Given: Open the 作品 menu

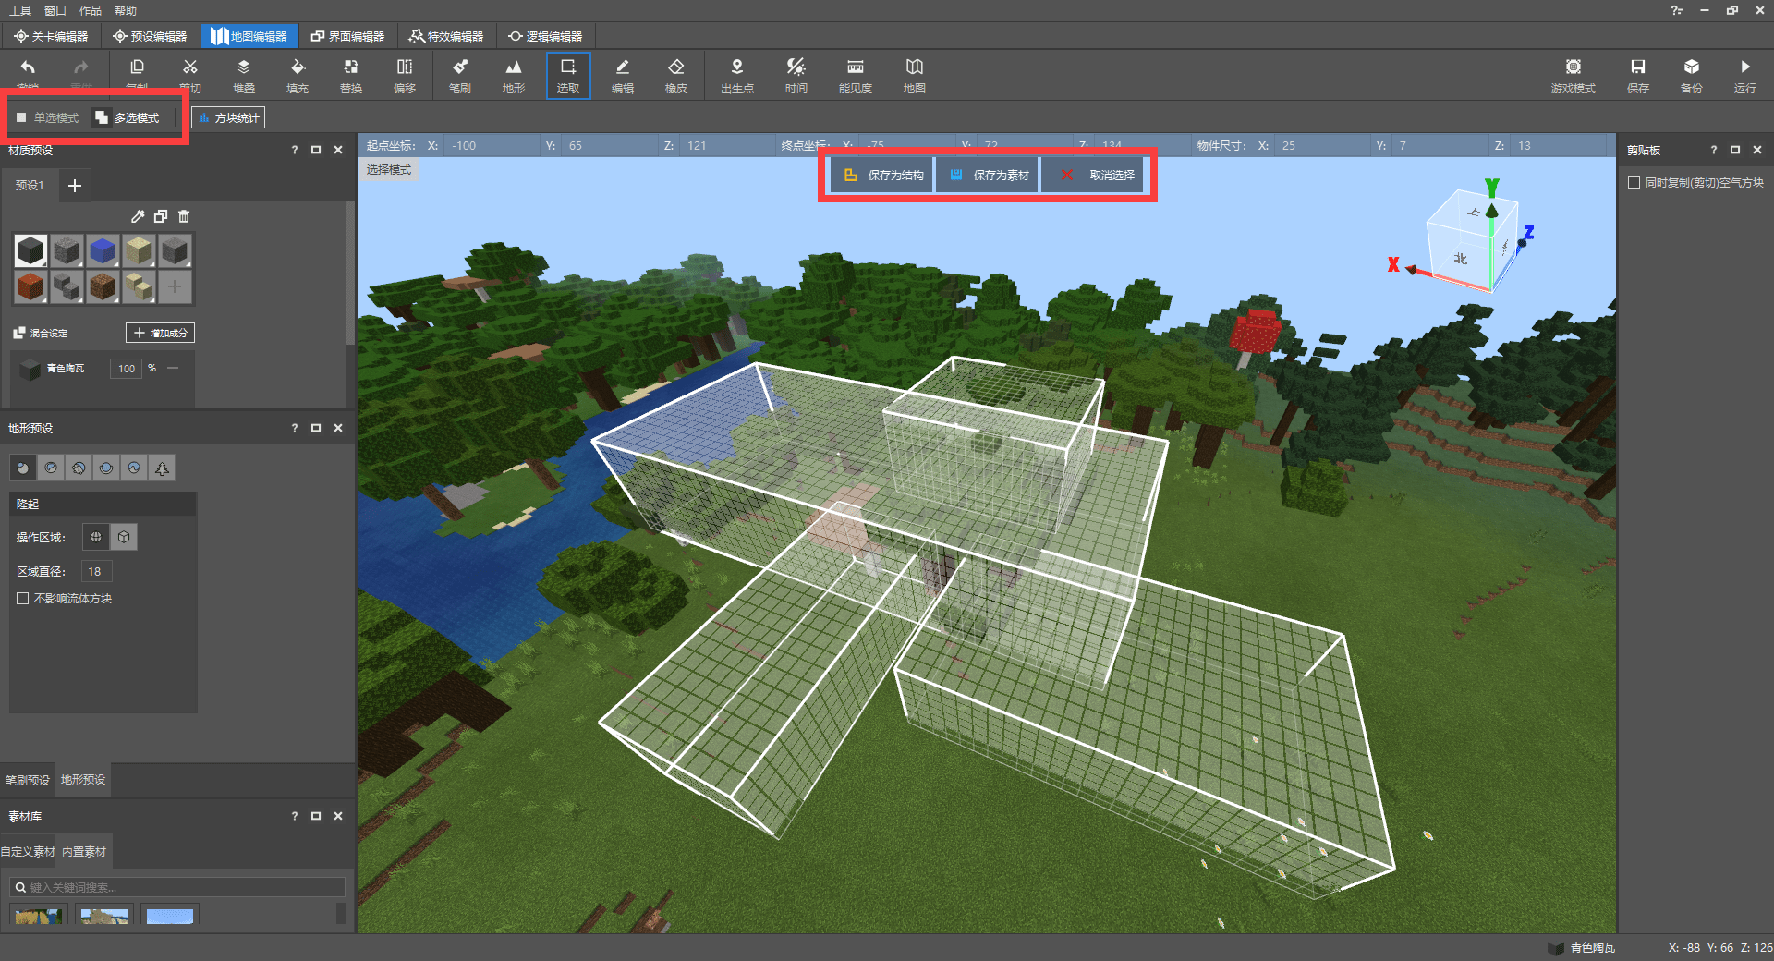Looking at the screenshot, I should [91, 11].
